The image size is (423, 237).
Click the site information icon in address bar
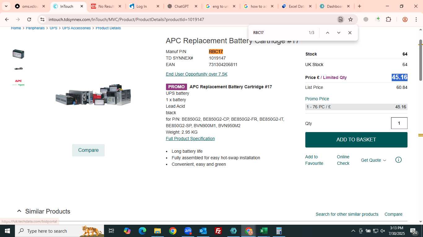tap(42, 19)
